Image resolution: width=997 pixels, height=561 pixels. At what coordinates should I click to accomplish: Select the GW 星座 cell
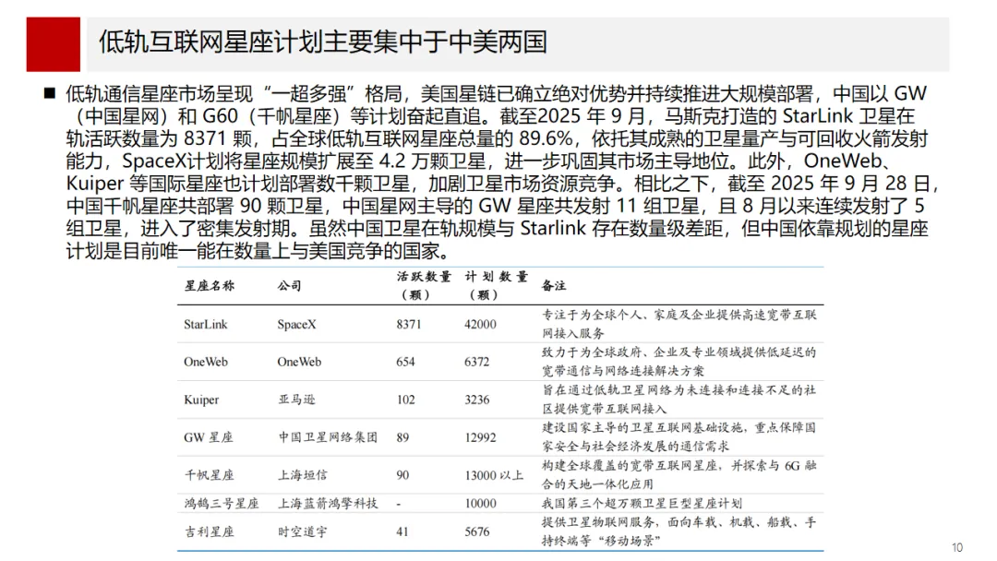coord(209,437)
